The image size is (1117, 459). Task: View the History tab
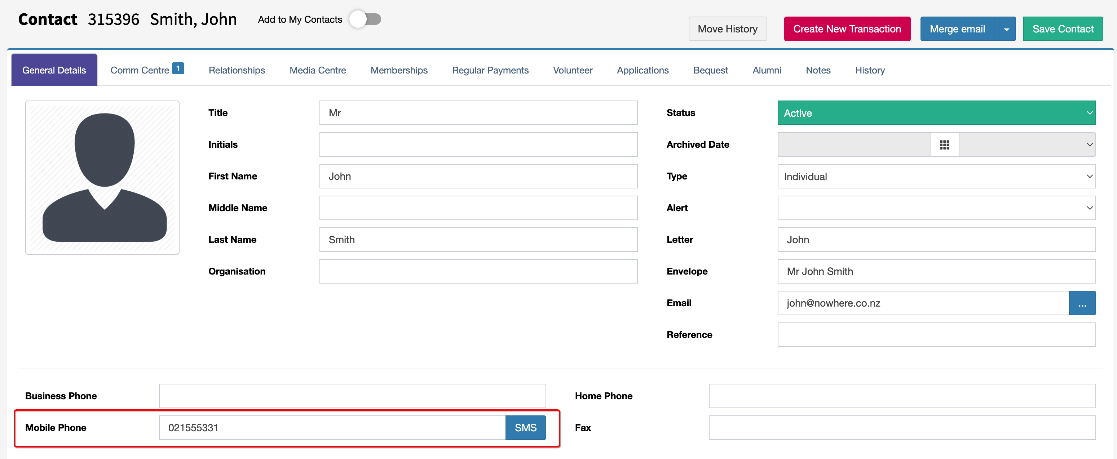(x=870, y=70)
